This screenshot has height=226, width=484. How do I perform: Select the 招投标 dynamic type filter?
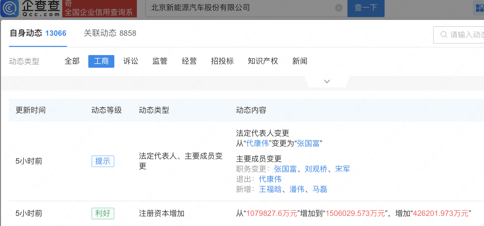point(222,61)
